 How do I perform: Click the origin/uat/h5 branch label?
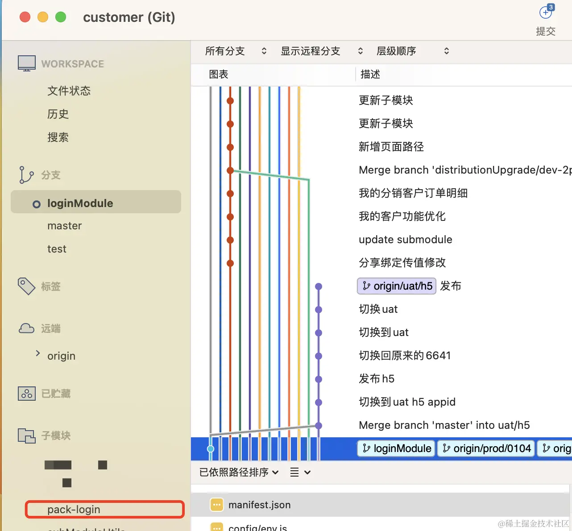coord(397,286)
